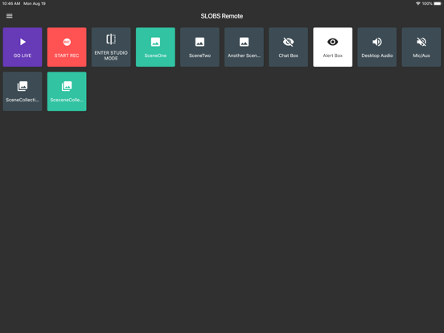Open the hamburger menu
Screen dimensions: 444x333
tap(10, 16)
